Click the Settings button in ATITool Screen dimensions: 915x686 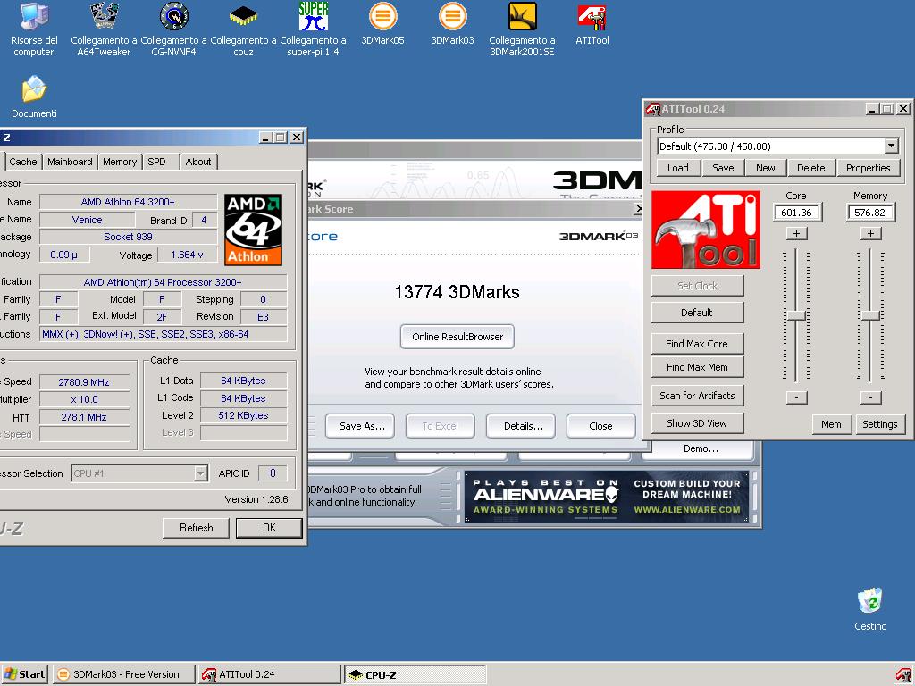(x=880, y=424)
